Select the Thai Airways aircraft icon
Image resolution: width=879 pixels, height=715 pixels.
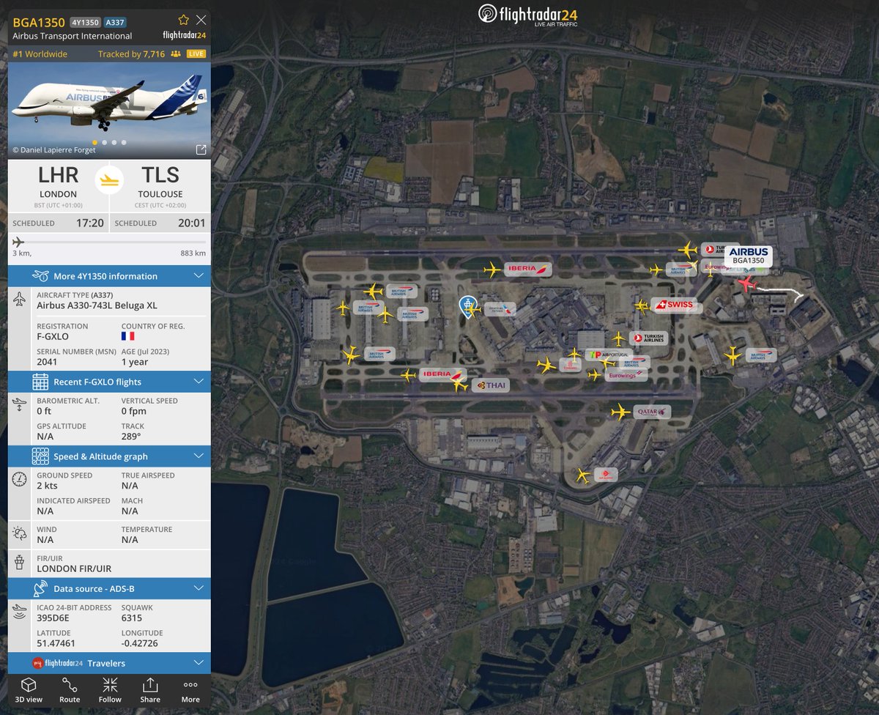[460, 385]
